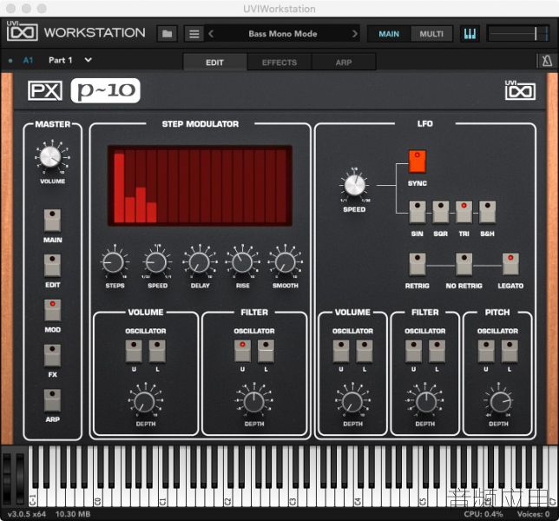559x521 pixels.
Task: Switch to the EDIT tab
Action: tap(214, 63)
